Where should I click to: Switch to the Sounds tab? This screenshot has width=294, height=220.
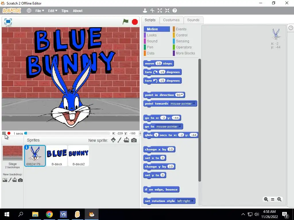(x=193, y=20)
